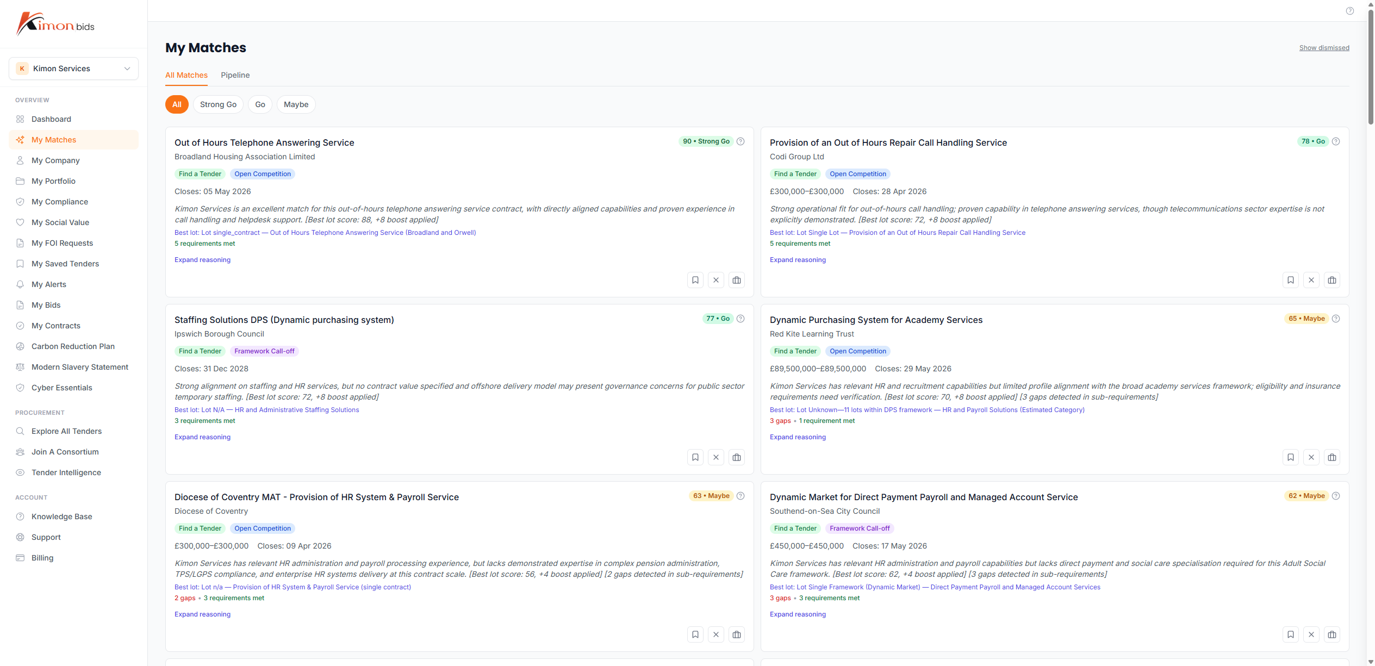1375x666 pixels.
Task: Open Best lot link for HR and Administrative Staffing Solutions
Action: click(266, 410)
